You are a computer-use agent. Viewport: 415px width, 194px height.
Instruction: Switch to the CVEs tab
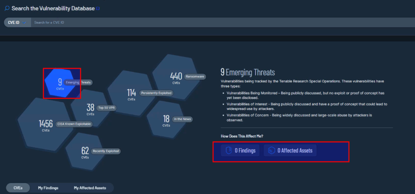18,188
